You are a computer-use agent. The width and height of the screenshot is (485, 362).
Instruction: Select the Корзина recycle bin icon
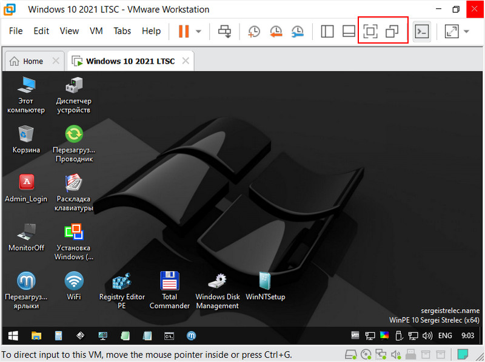[x=26, y=139]
